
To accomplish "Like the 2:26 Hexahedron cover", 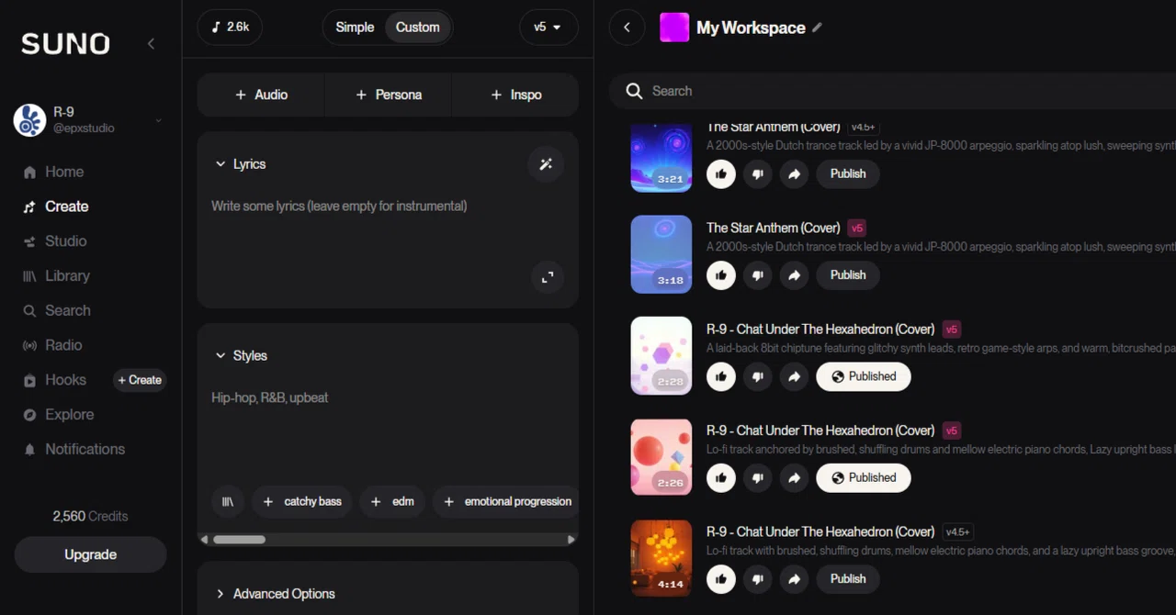I will pos(721,477).
